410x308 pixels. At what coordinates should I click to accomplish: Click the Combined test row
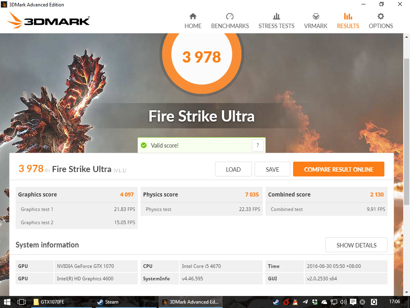327,209
